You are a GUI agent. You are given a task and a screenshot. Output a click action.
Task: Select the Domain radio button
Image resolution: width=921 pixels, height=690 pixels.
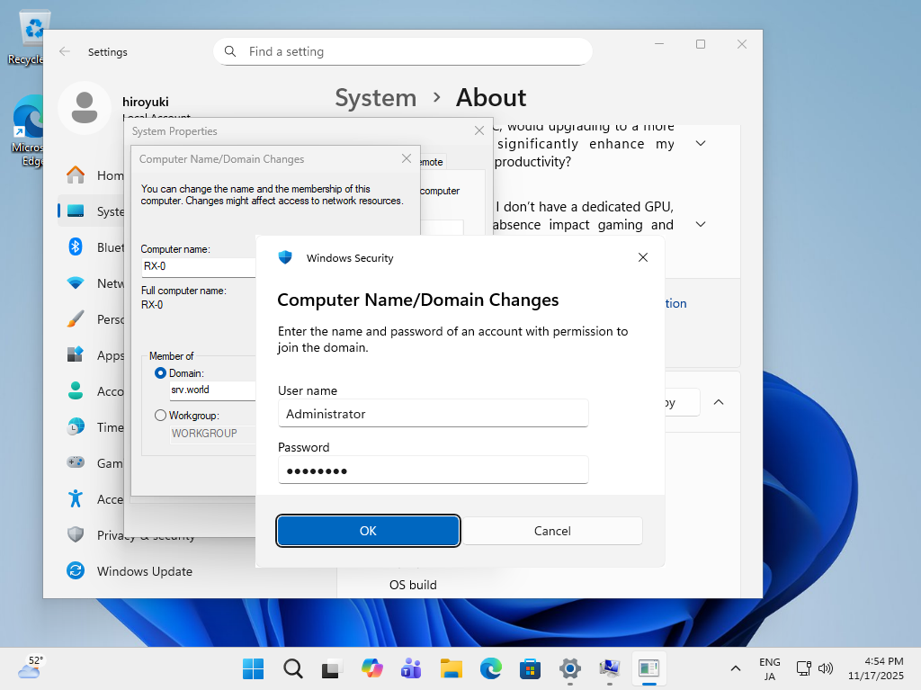(161, 372)
